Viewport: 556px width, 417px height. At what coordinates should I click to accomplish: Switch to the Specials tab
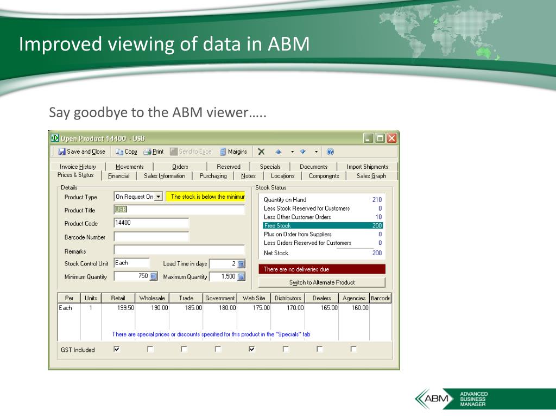tap(270, 167)
